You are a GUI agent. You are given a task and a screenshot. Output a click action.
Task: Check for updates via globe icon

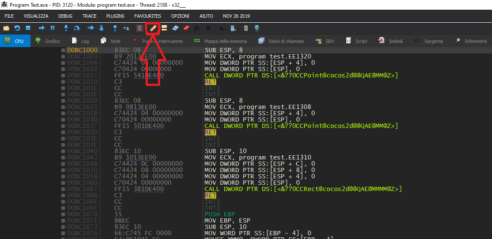click(x=257, y=28)
